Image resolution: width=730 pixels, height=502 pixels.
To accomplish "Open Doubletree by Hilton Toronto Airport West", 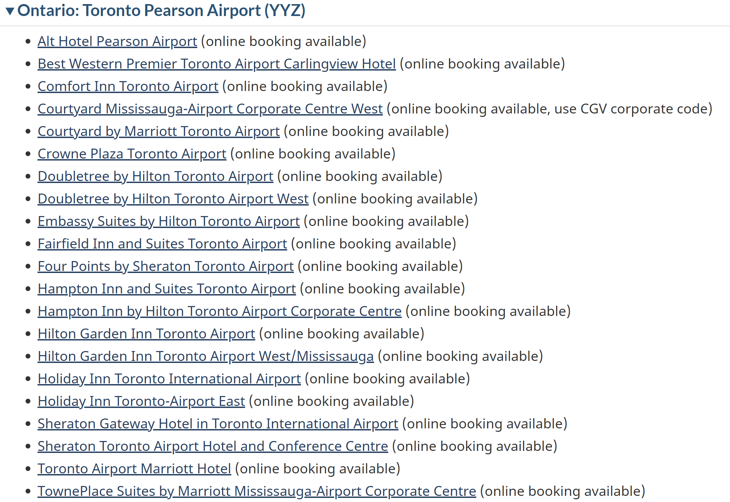I will pyautogui.click(x=173, y=199).
